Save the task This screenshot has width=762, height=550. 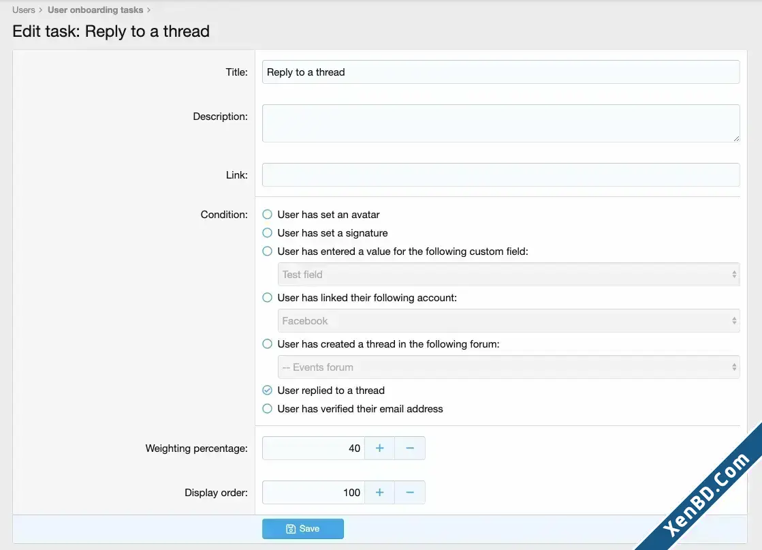[x=303, y=529]
